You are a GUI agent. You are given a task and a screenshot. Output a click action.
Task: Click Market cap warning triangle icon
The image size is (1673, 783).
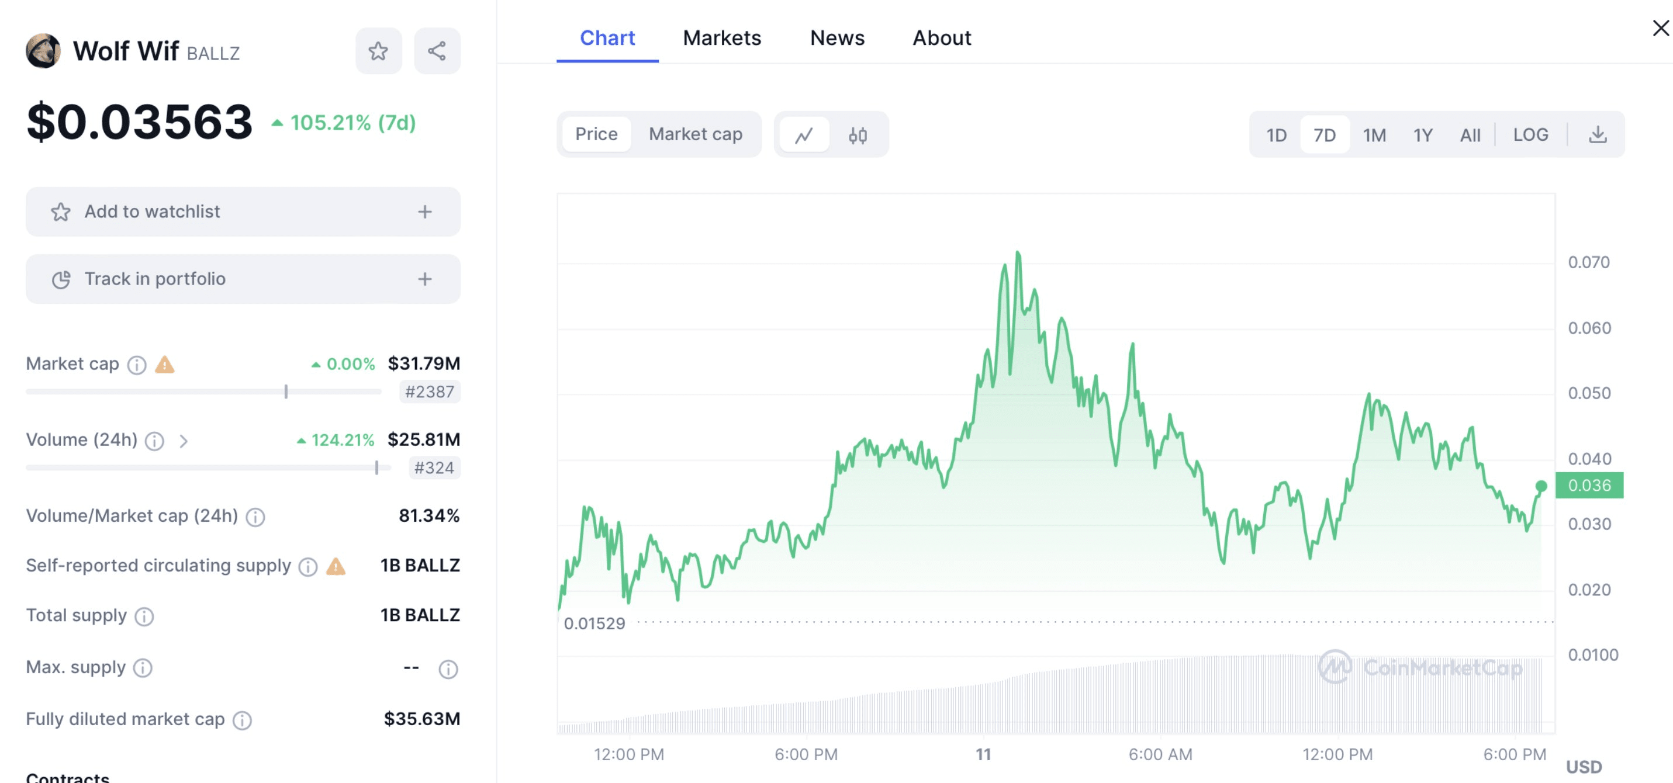click(165, 365)
